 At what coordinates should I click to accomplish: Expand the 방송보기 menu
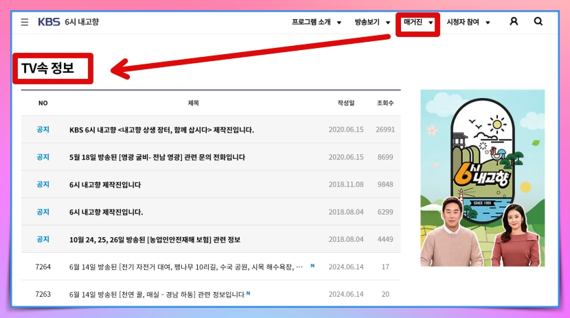372,22
